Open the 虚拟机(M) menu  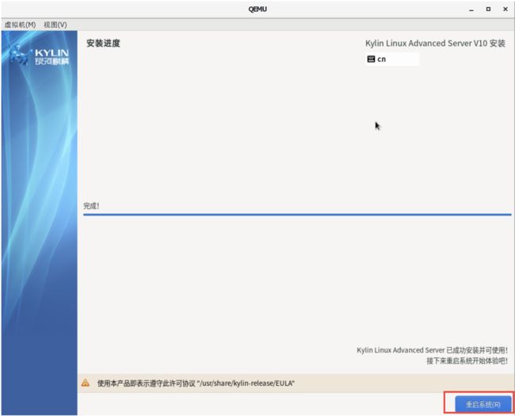[20, 25]
